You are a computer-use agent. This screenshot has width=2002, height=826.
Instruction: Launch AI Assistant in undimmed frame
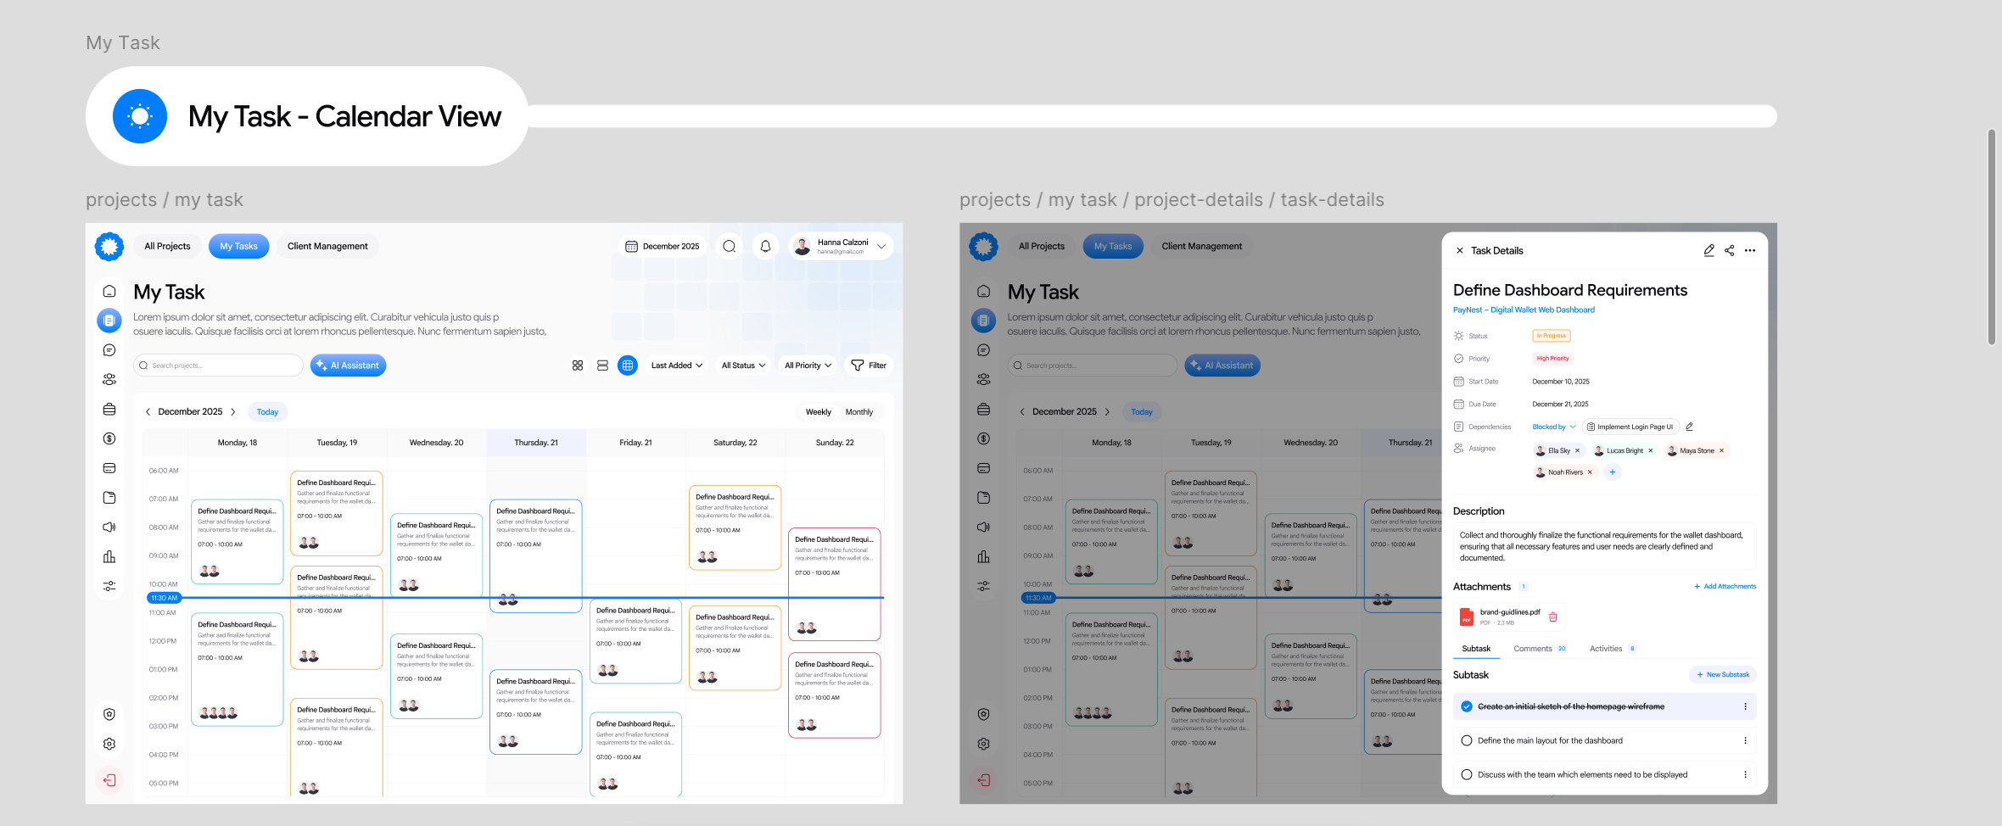[x=348, y=366]
